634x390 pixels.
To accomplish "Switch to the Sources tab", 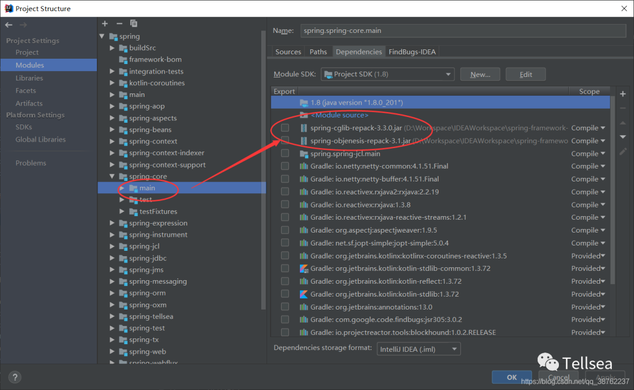I will point(288,52).
